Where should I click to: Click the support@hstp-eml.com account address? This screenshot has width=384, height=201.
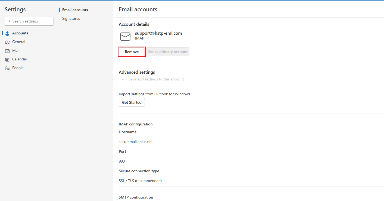pos(158,33)
